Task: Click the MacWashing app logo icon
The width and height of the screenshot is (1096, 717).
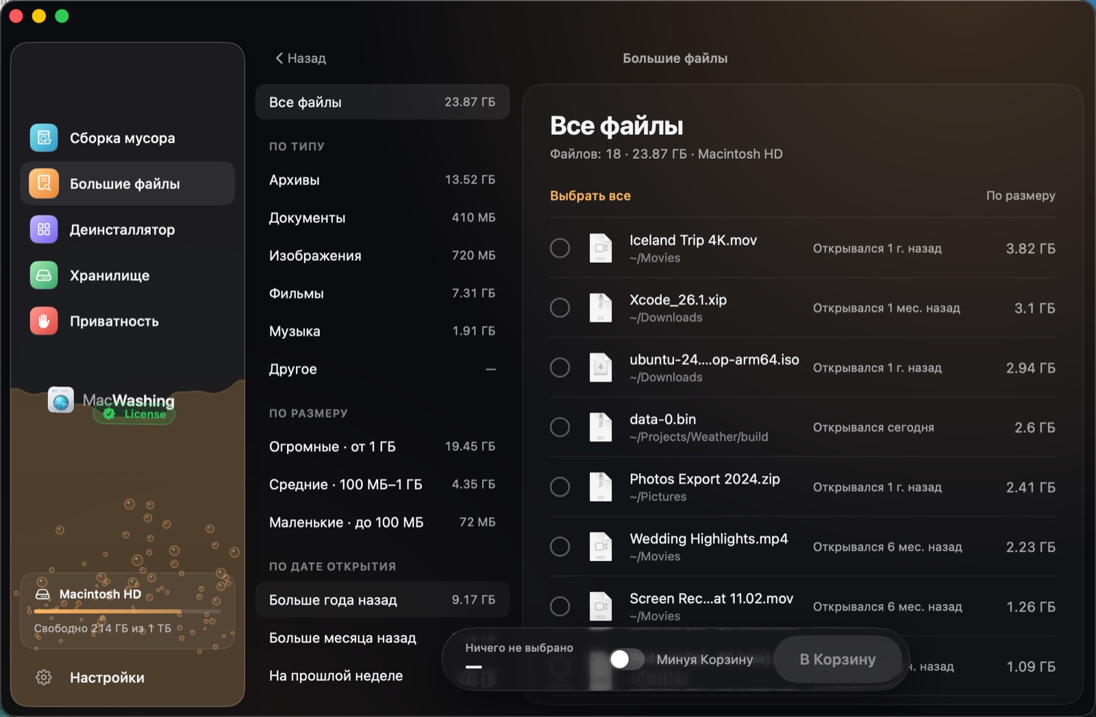Action: coord(61,400)
